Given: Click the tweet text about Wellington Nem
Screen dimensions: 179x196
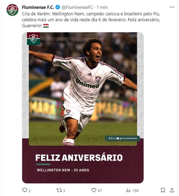Looking at the screenshot, I should coord(91,20).
